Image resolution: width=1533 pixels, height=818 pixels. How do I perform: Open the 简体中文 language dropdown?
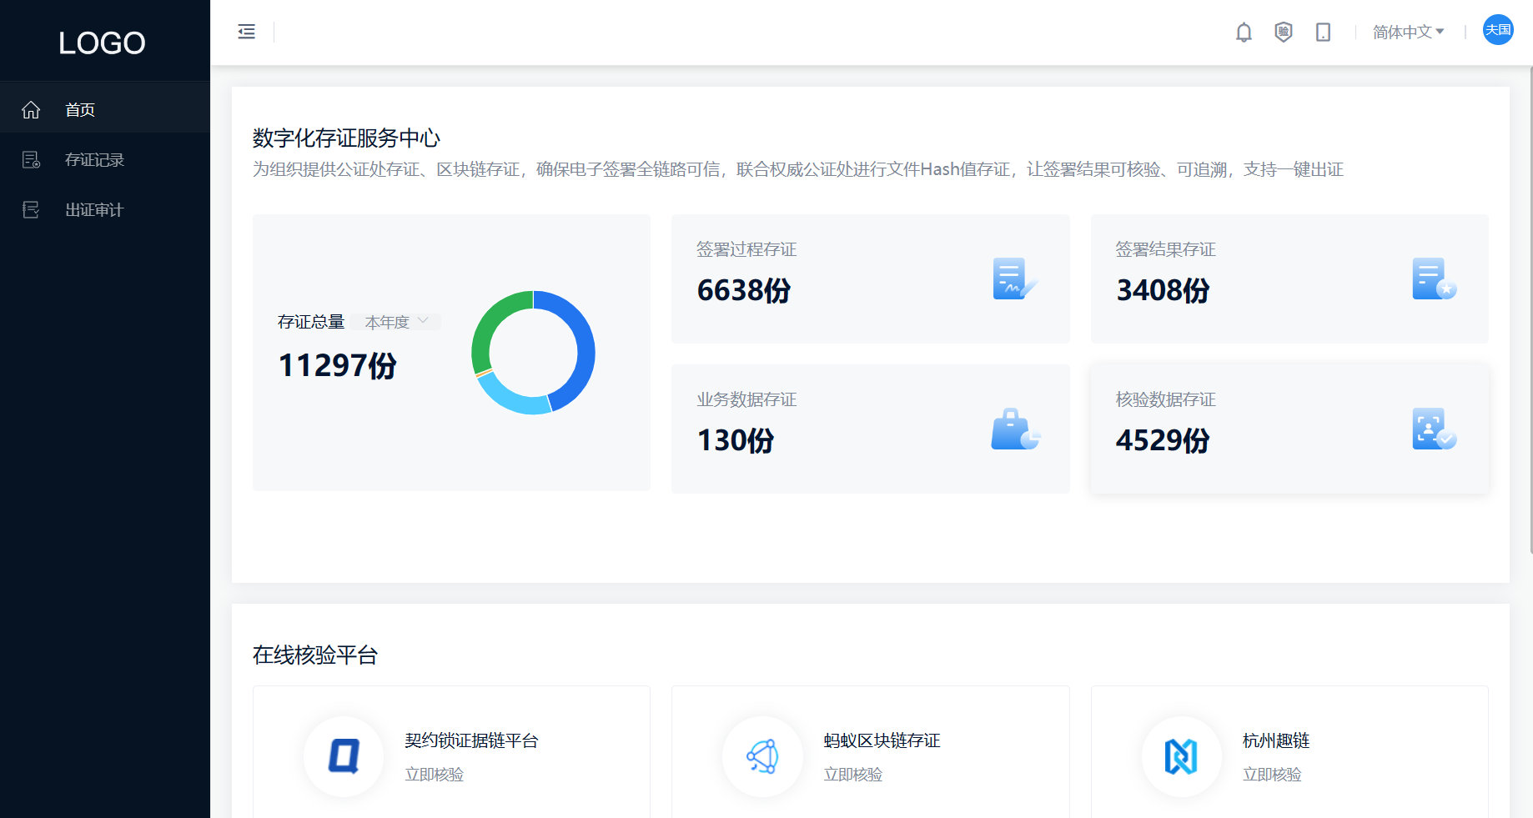[x=1408, y=32]
